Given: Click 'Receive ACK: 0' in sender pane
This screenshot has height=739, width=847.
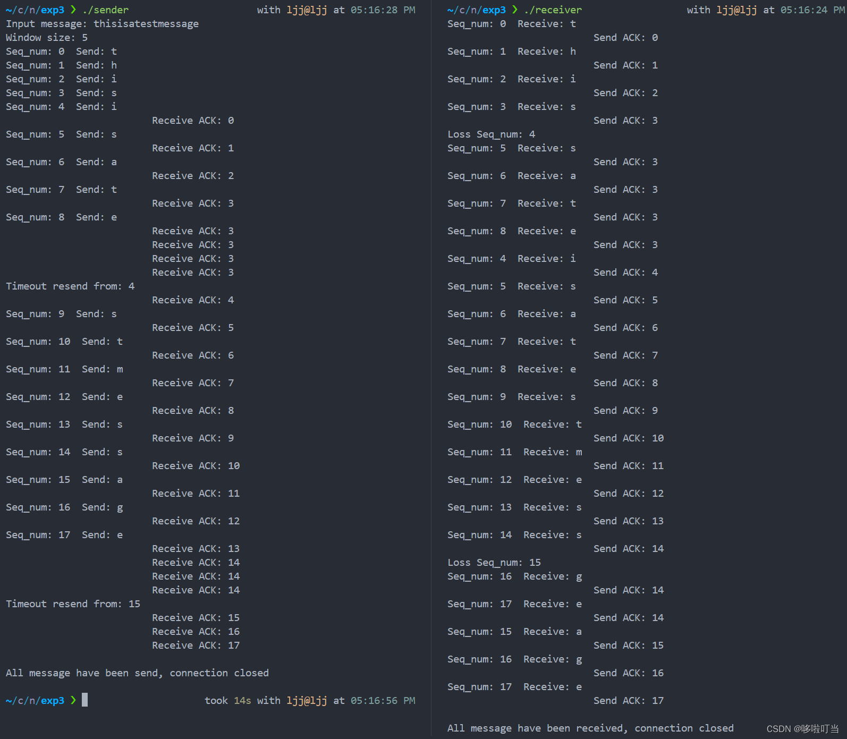Looking at the screenshot, I should (x=193, y=121).
